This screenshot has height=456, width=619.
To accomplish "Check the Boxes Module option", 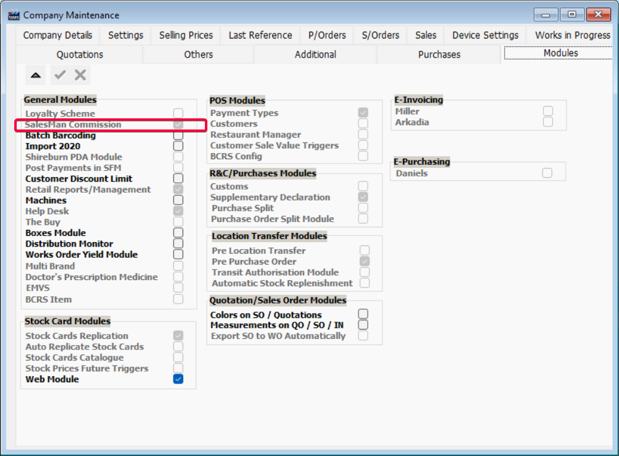I will coord(178,233).
